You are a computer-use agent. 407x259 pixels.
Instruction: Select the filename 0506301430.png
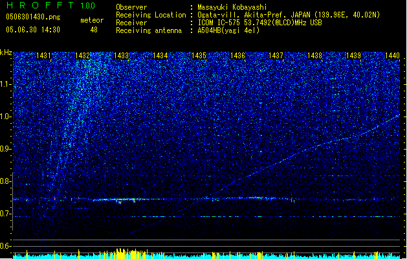(33, 17)
